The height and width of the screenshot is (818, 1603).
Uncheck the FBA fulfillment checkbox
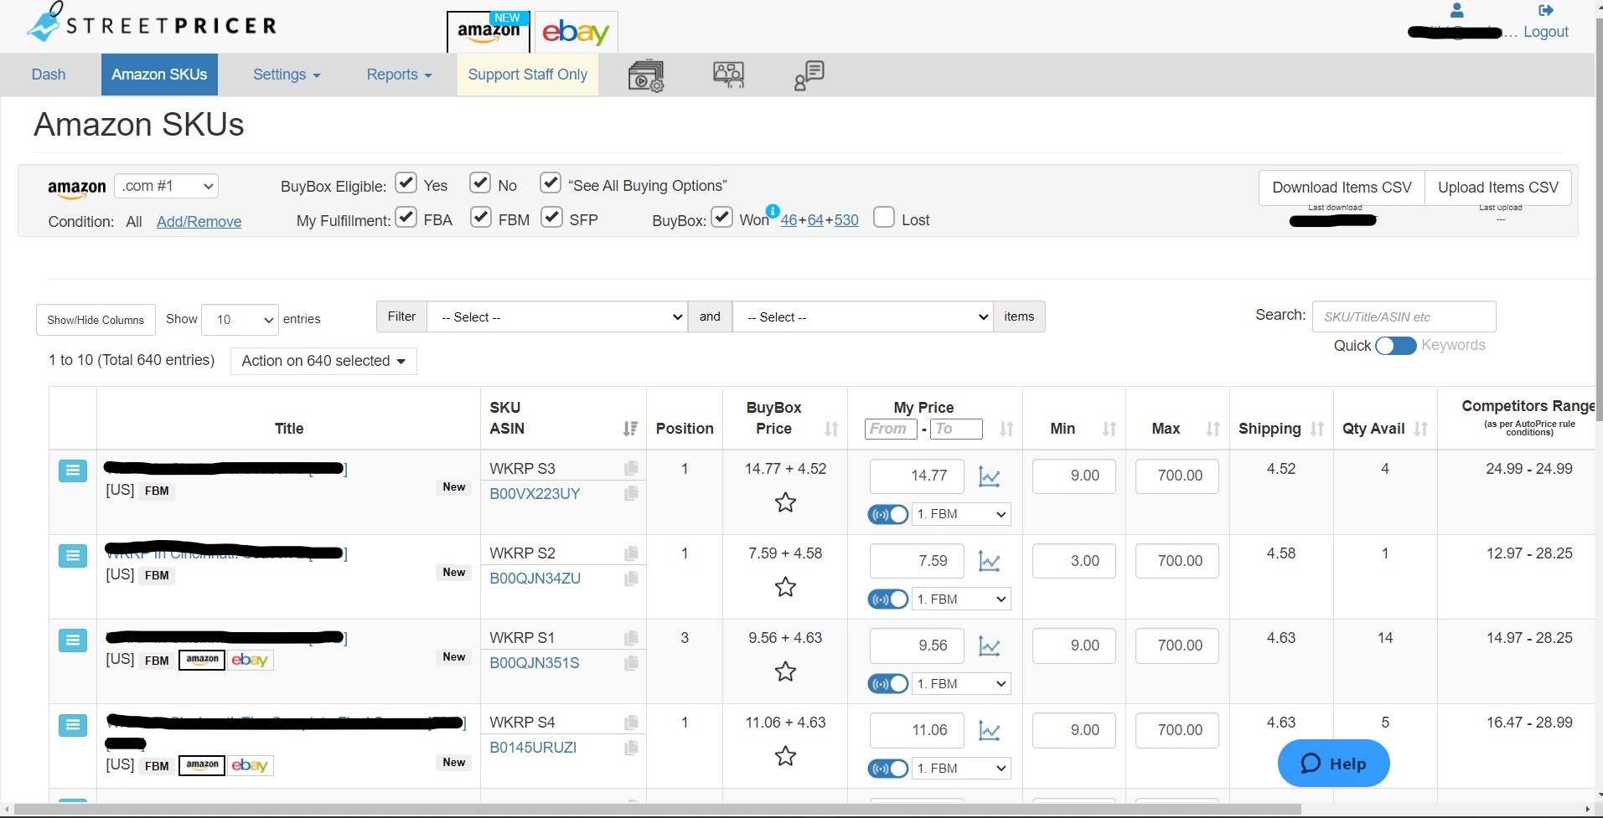[406, 218]
